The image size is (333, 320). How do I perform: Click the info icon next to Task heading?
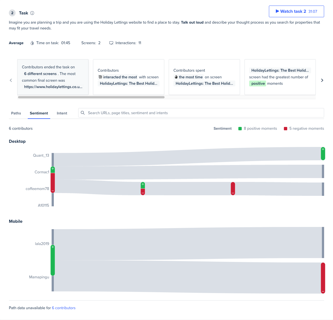[x=32, y=13]
